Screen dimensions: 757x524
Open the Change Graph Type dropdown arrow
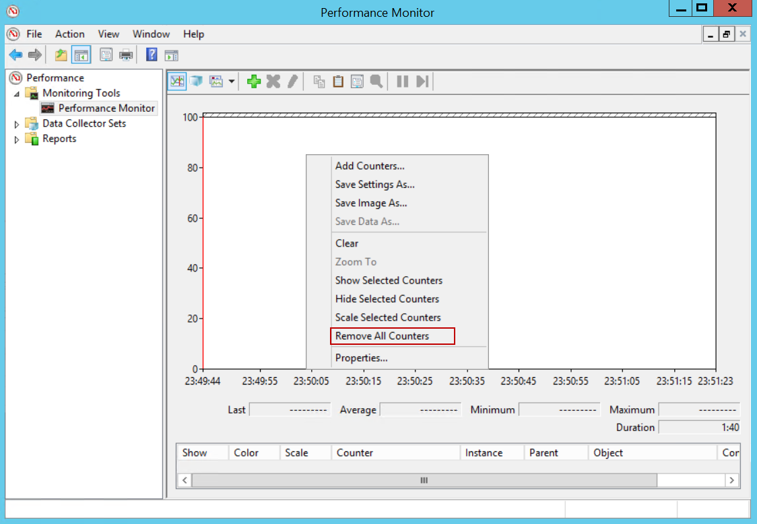232,81
